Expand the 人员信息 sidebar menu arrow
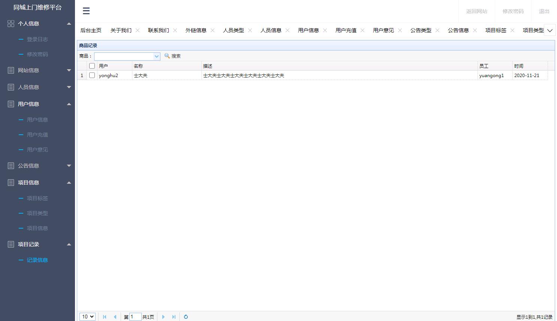 (69, 87)
